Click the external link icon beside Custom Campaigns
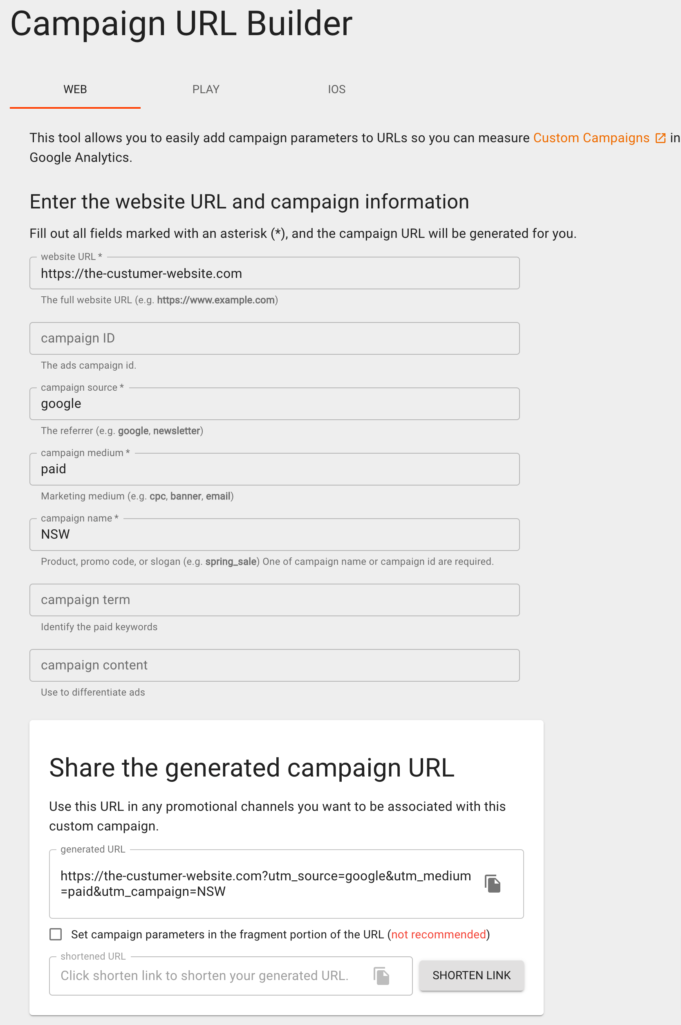The width and height of the screenshot is (681, 1025). pyautogui.click(x=660, y=138)
